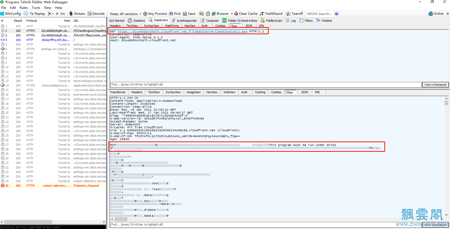Select session 14 storecatalogrevocation row
Image resolution: width=450 pixels, height=229 pixels.
pyautogui.click(x=53, y=85)
